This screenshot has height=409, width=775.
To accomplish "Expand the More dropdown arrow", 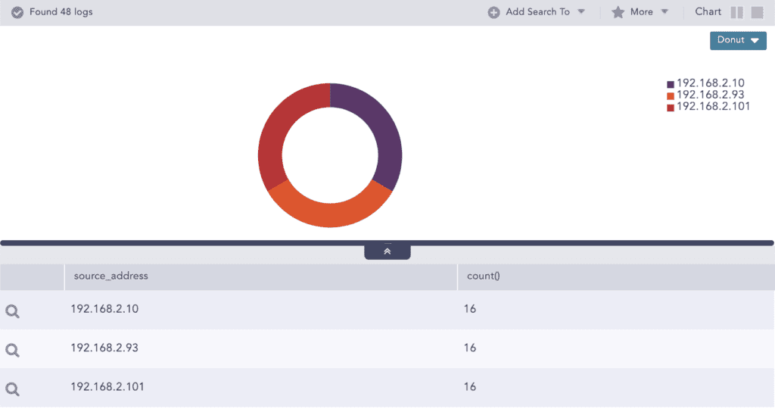I will 665,12.
